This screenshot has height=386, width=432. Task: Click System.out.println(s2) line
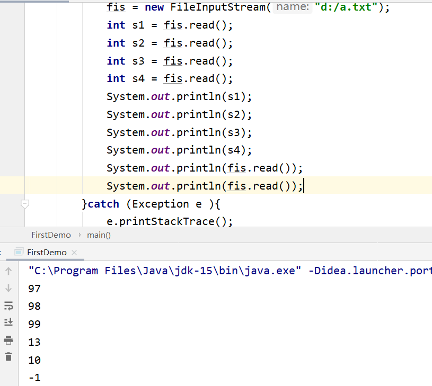(x=179, y=114)
